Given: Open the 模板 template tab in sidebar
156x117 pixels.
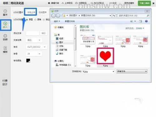Looking at the screenshot, I should click(x=5, y=50).
